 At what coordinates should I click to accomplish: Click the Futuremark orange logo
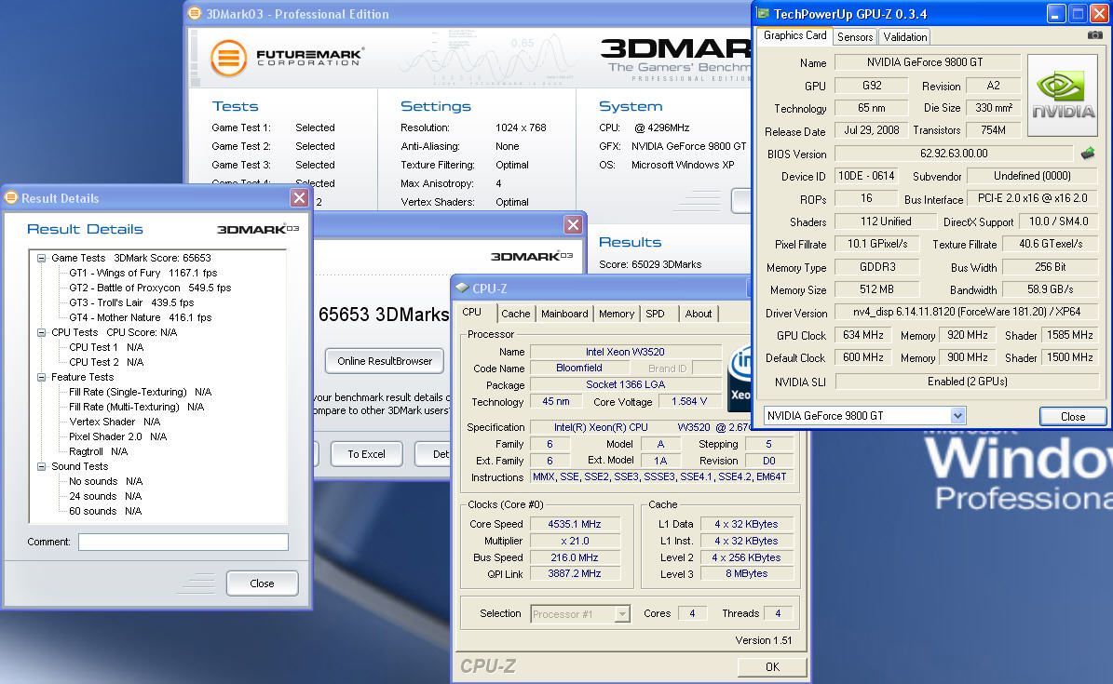(x=228, y=58)
